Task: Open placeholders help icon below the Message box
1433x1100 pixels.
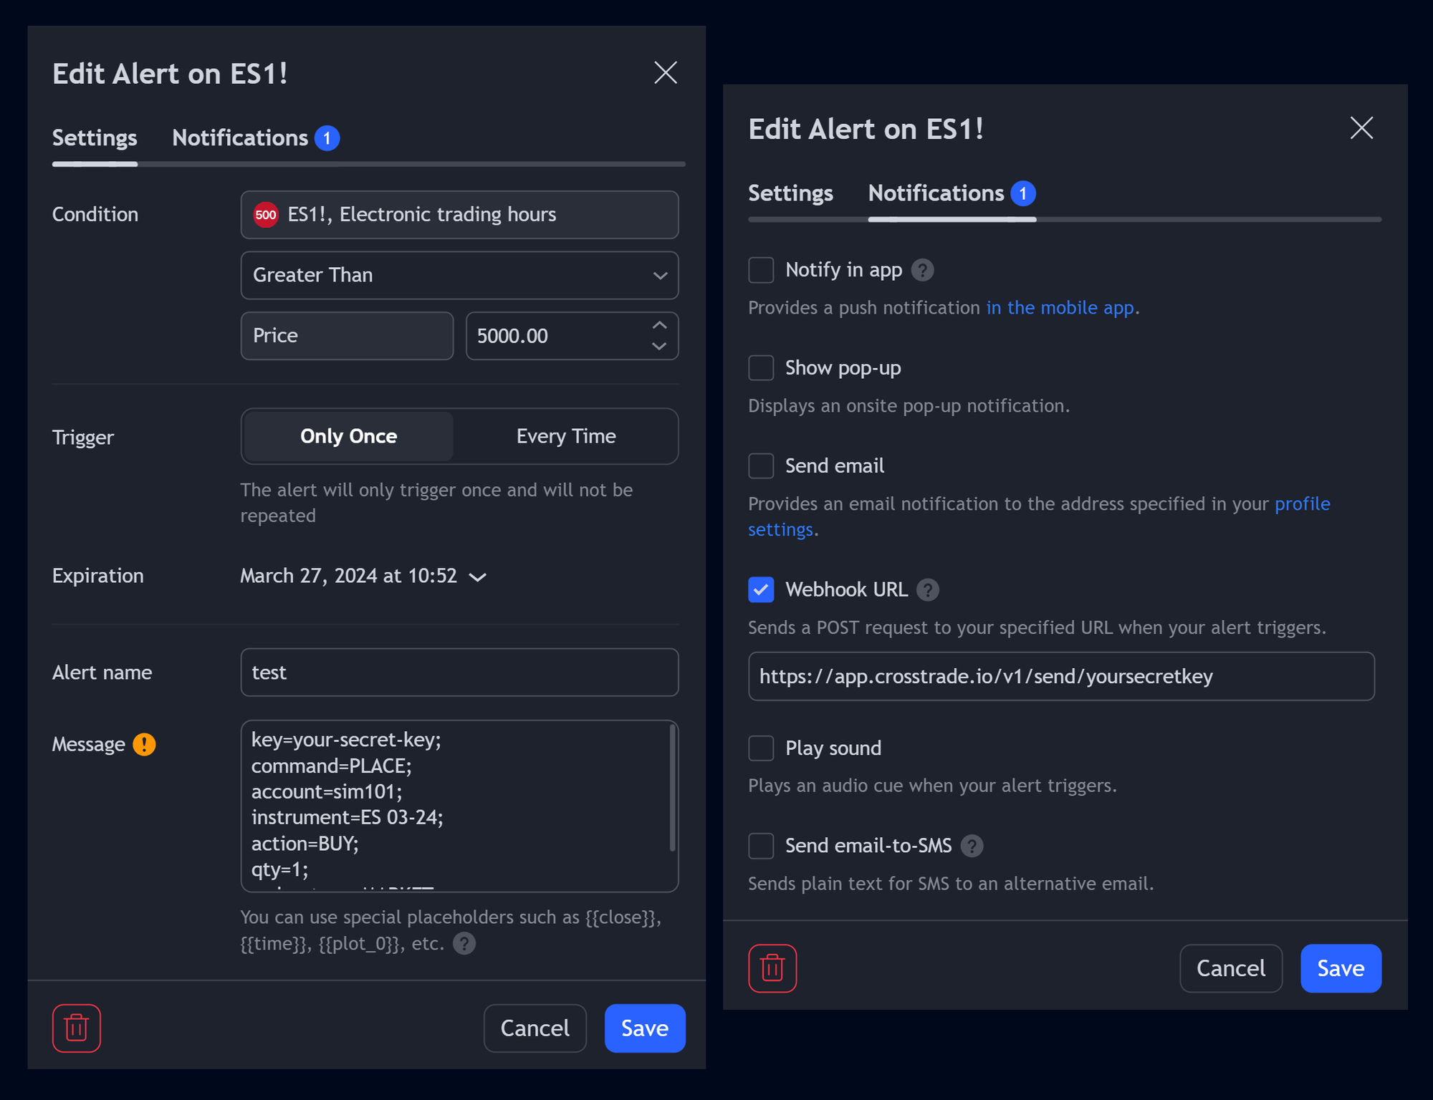Action: [x=463, y=944]
